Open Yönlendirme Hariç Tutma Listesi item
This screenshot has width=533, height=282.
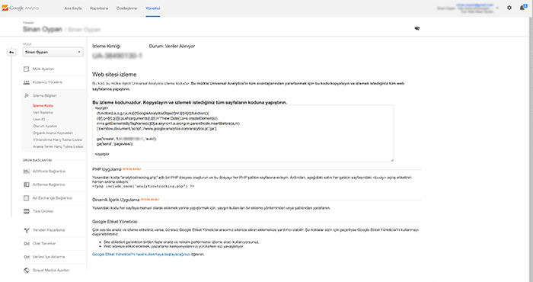(x=57, y=139)
